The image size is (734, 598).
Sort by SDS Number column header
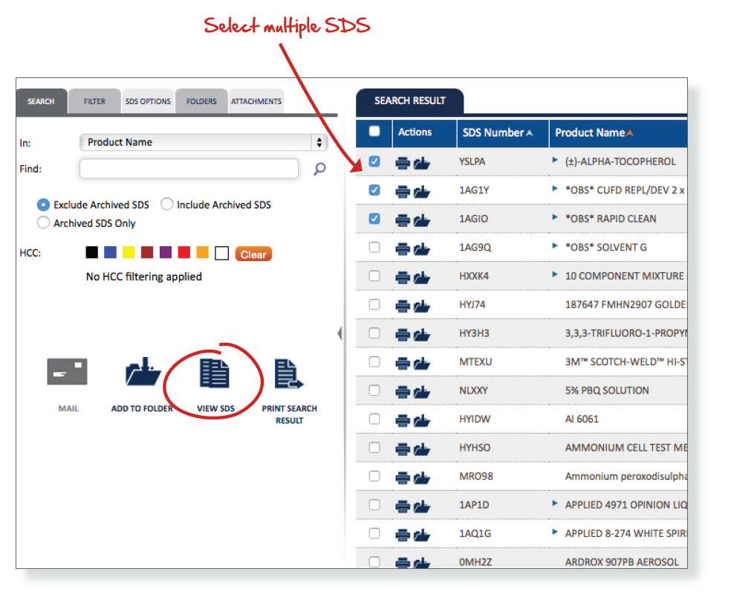tap(498, 132)
